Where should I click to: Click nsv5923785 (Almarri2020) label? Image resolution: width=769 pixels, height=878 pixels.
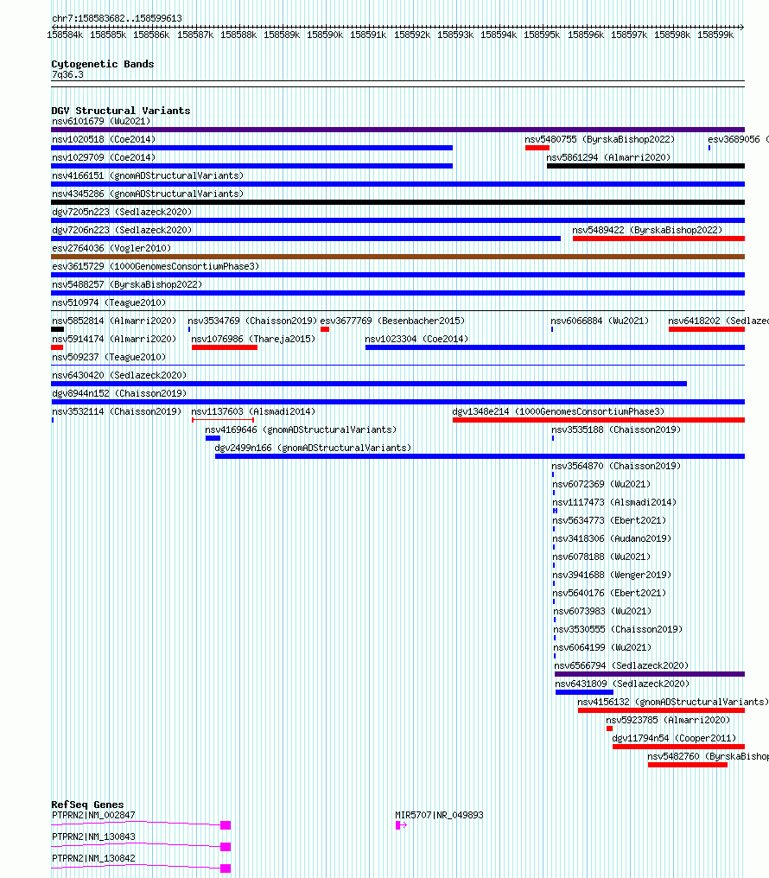pos(668,720)
